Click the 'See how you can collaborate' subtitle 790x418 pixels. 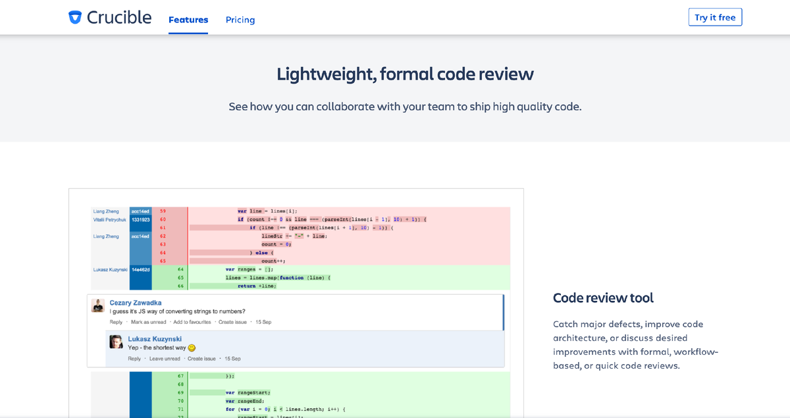[405, 107]
